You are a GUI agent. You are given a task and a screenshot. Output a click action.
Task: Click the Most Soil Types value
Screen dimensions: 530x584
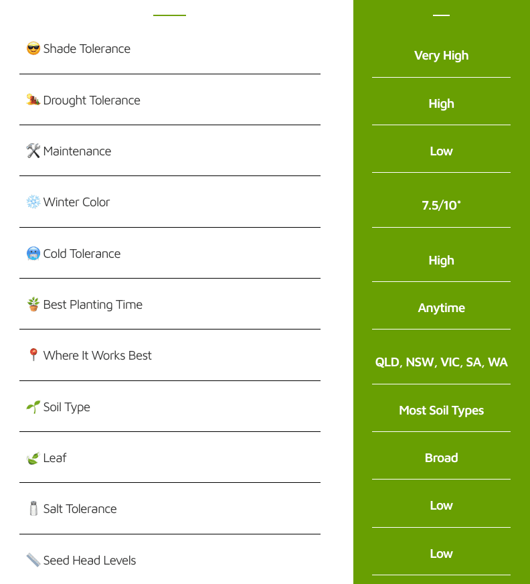tap(441, 411)
